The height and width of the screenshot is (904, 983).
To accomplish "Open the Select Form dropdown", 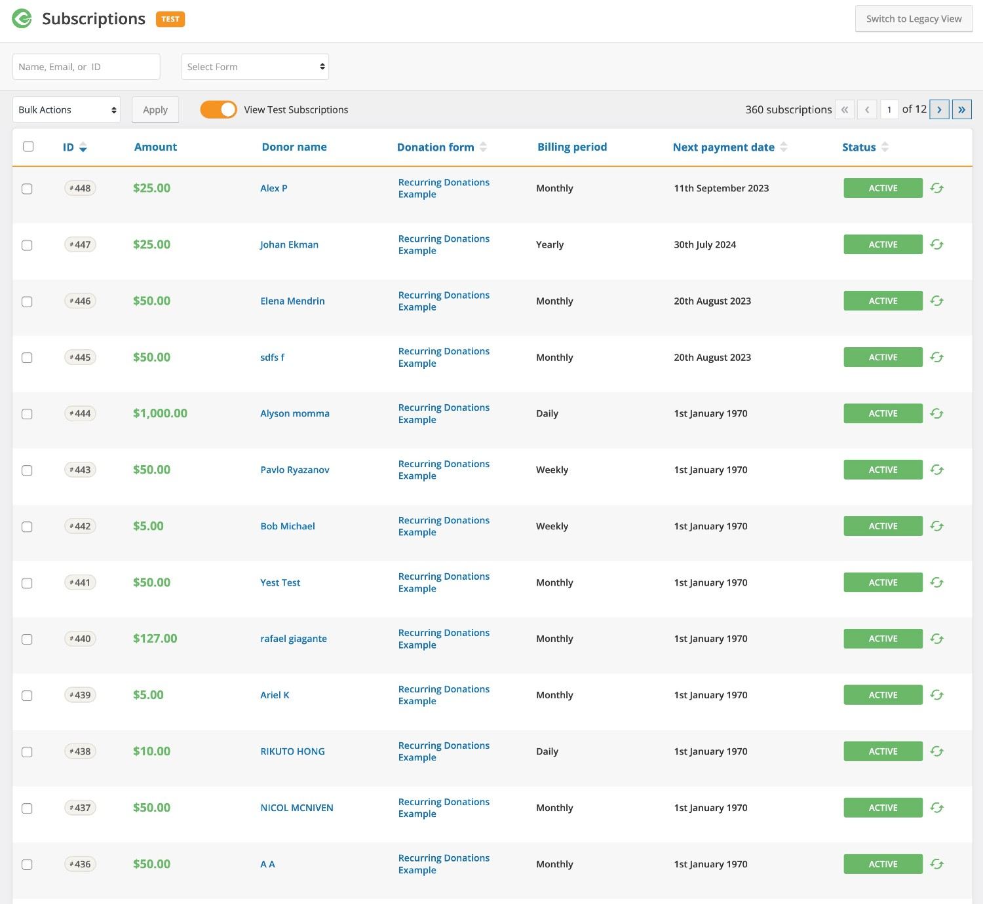I will (x=255, y=67).
